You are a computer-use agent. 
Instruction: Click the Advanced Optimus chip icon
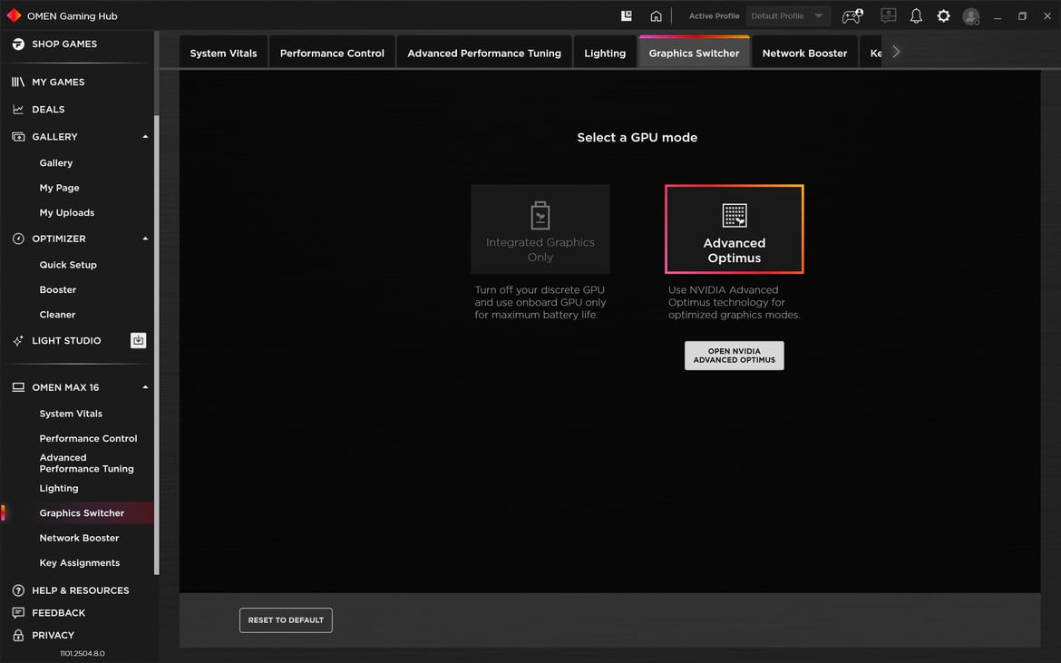tap(735, 215)
